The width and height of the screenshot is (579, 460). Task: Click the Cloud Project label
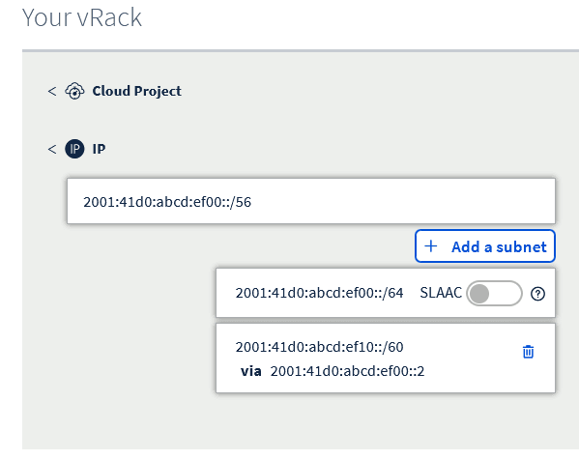(136, 91)
